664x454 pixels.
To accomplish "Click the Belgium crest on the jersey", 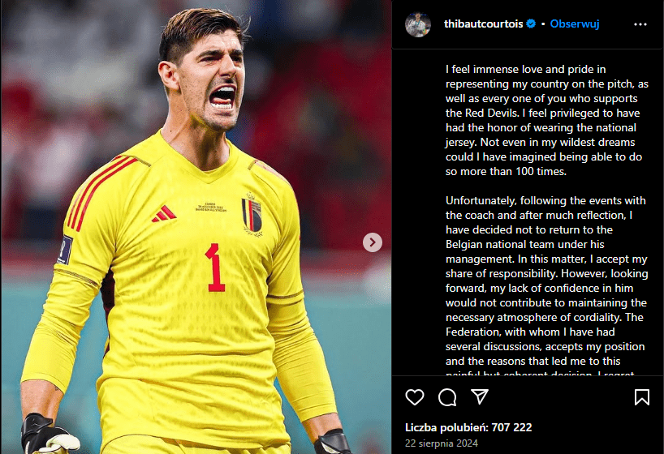I will (x=252, y=215).
